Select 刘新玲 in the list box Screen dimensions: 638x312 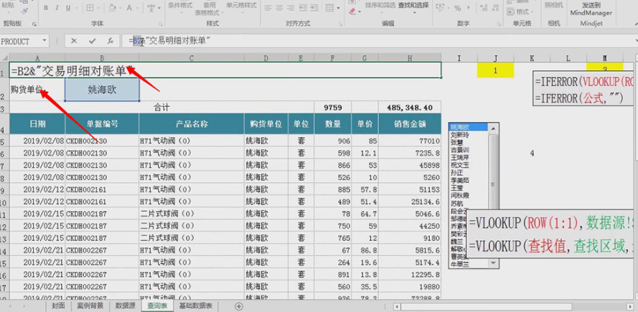pyautogui.click(x=460, y=135)
